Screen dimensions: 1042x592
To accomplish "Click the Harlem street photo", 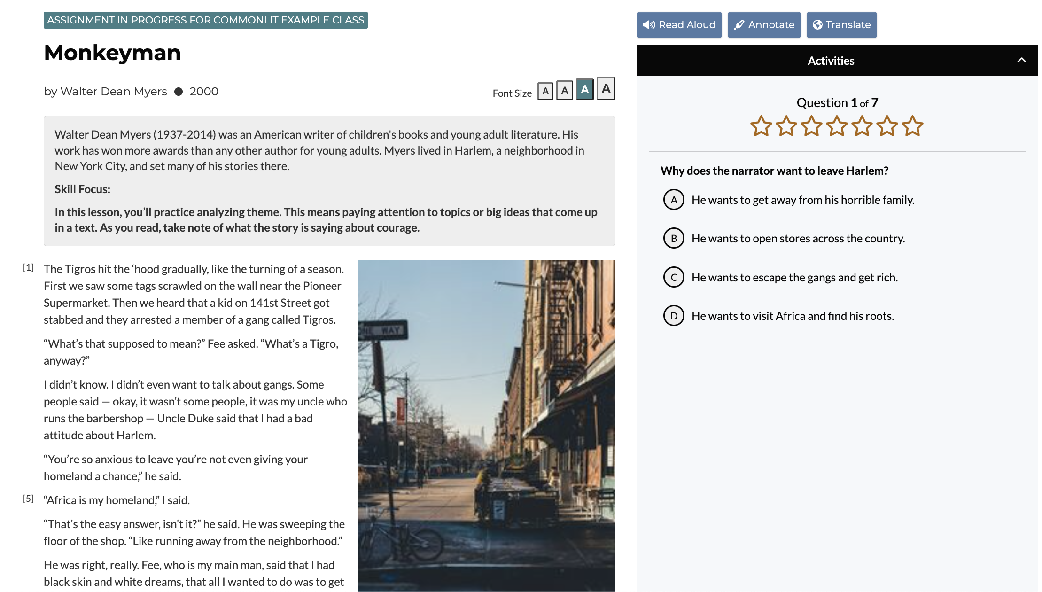I will click(x=487, y=425).
